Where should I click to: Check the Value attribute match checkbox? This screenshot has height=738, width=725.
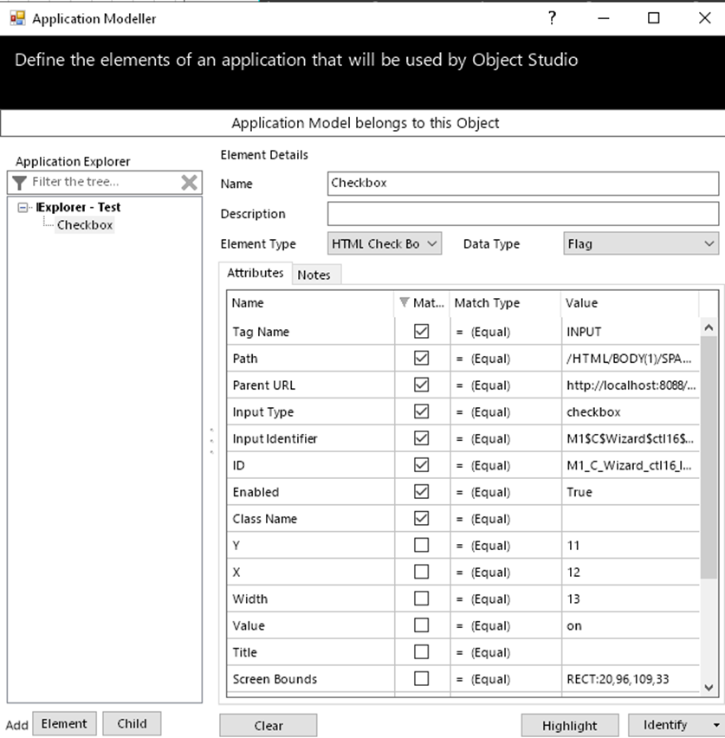(421, 625)
